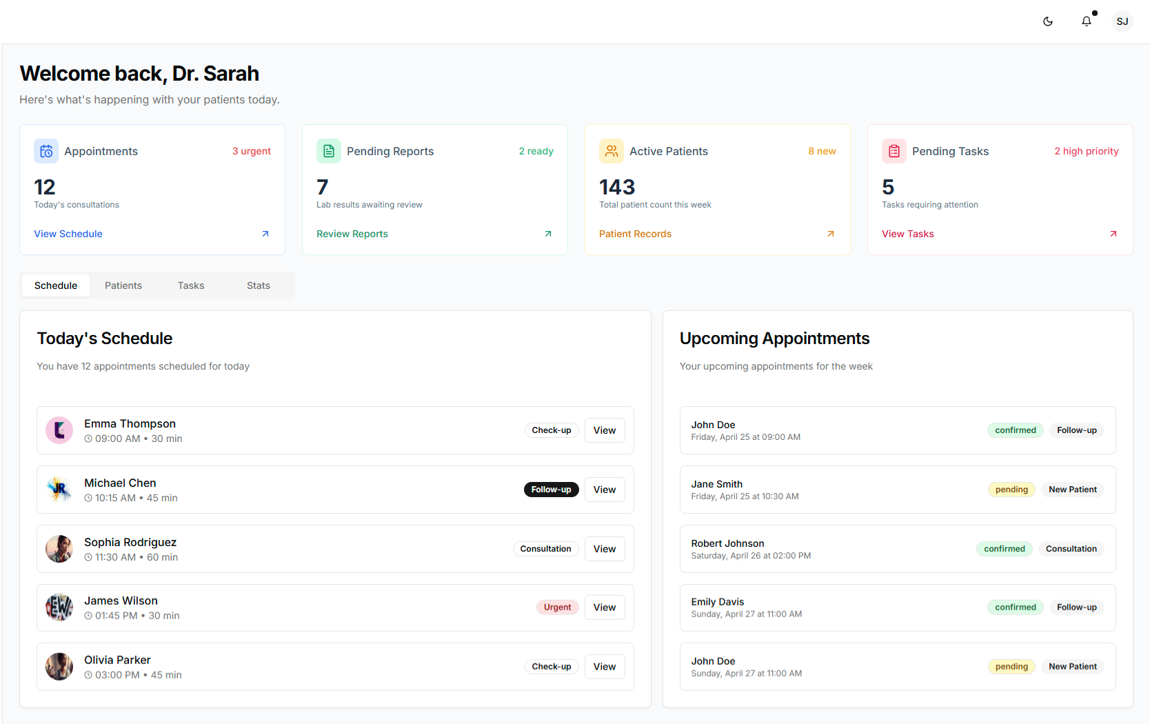View Emma Thompson's appointment

pos(605,430)
